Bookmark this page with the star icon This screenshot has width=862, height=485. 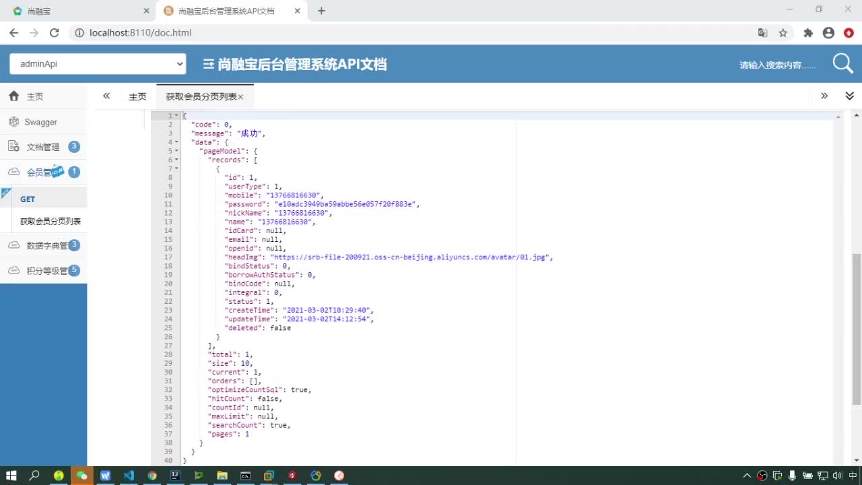click(x=783, y=32)
